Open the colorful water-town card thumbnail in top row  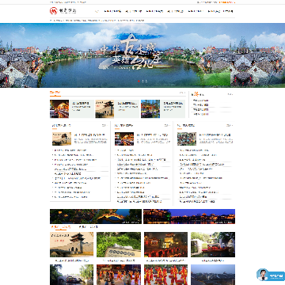click(150, 108)
